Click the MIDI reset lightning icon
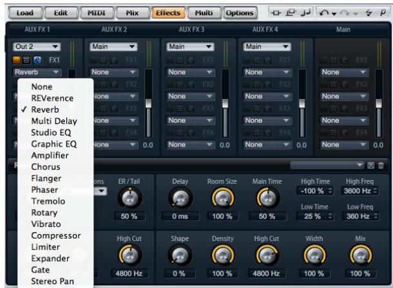The height and width of the screenshot is (288, 393). click(x=369, y=12)
